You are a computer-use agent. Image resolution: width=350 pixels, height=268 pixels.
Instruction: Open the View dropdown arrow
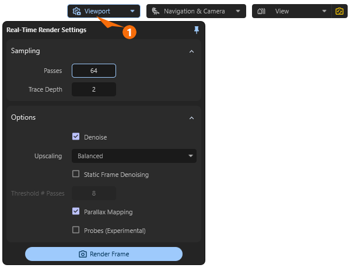(x=324, y=11)
